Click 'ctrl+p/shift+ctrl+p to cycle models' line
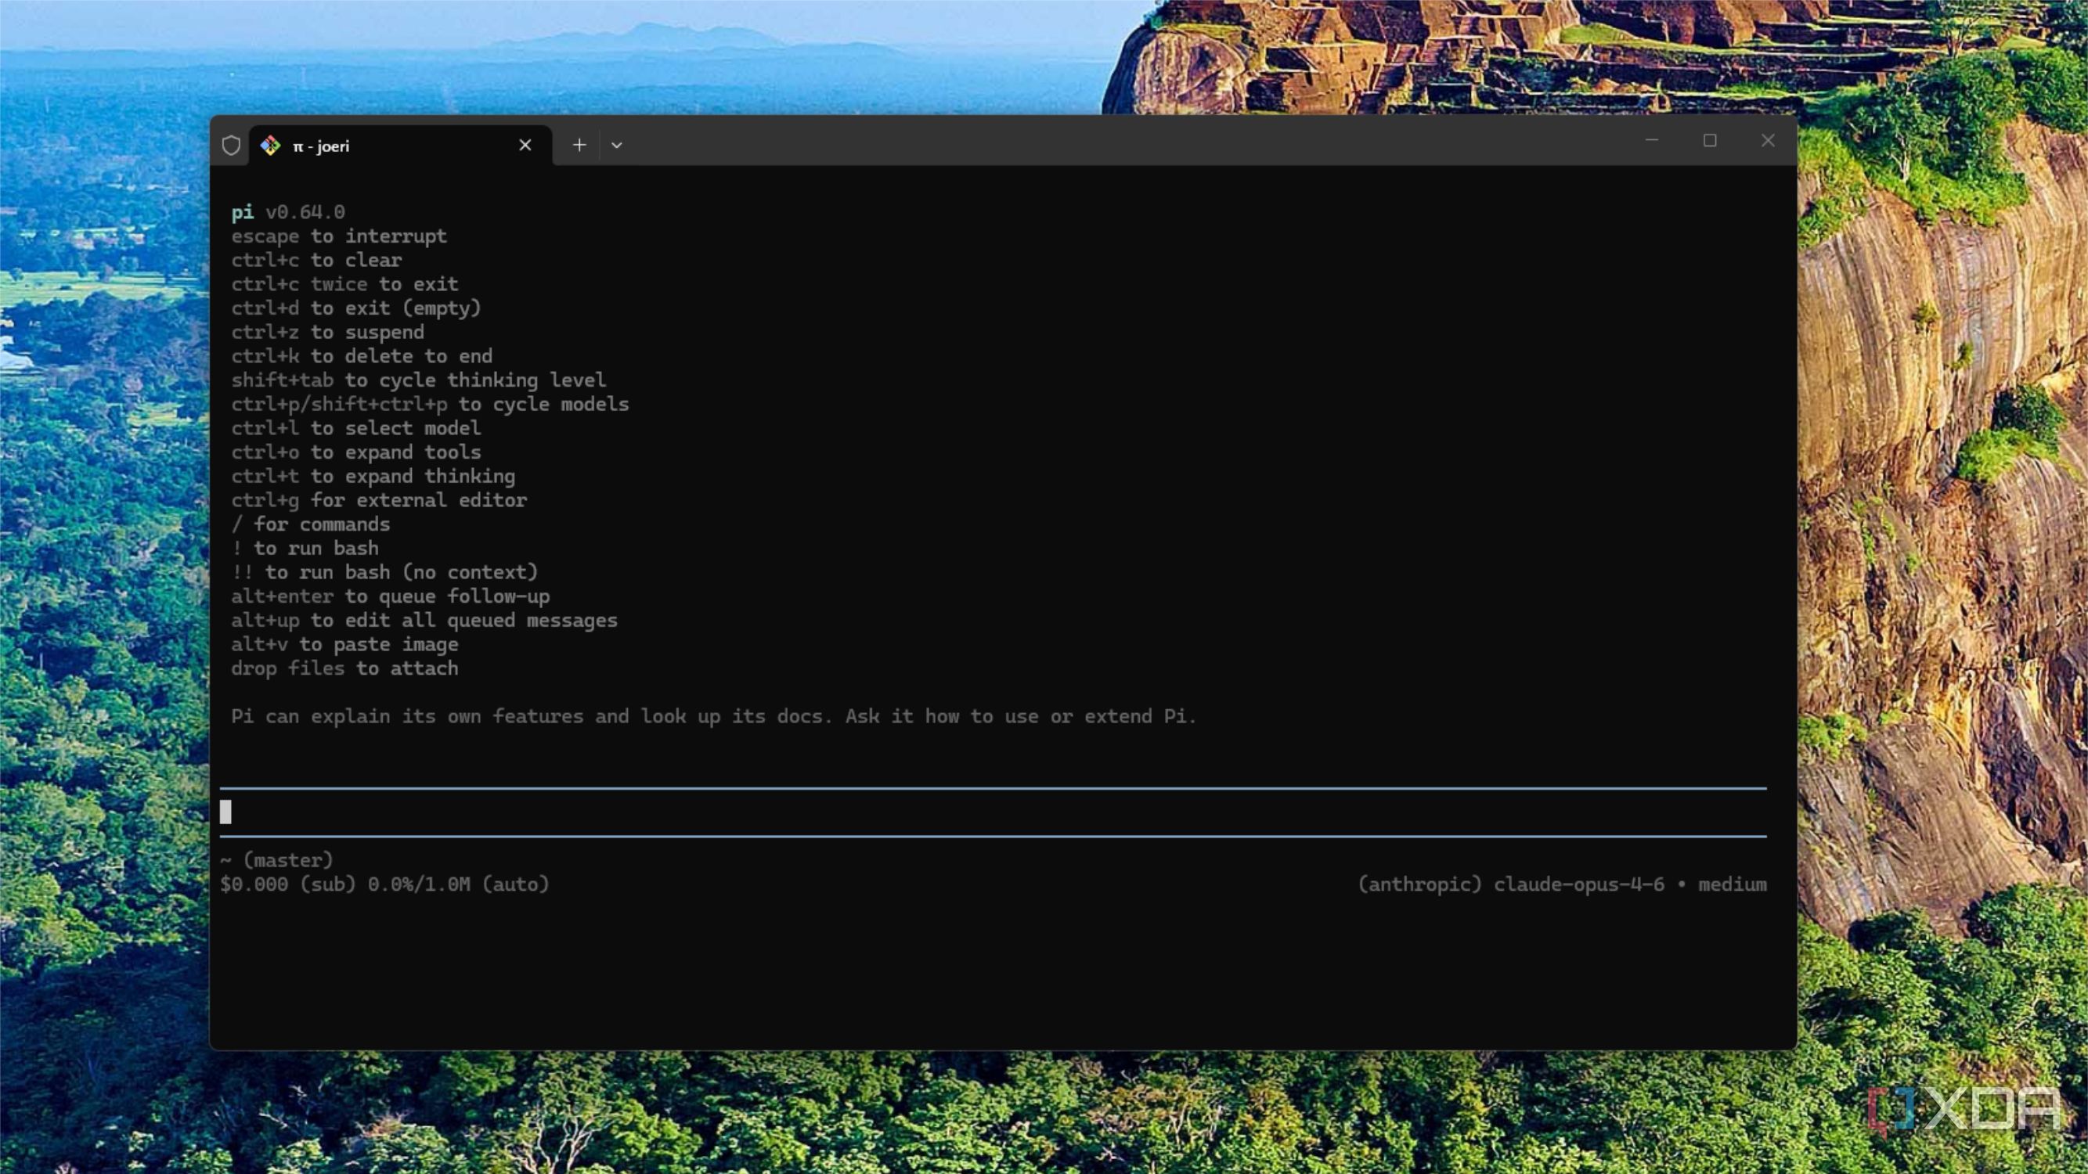Viewport: 2088px width, 1174px height. (x=430, y=405)
